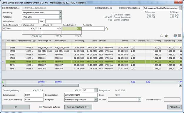Expand the Niederlassung Stuttgart category dropdown
Viewport: 184px width, 113px height.
pyautogui.click(x=96, y=99)
